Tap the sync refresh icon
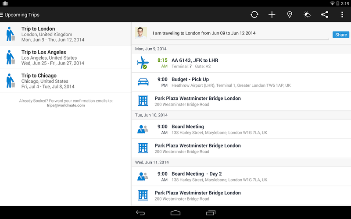 point(254,15)
